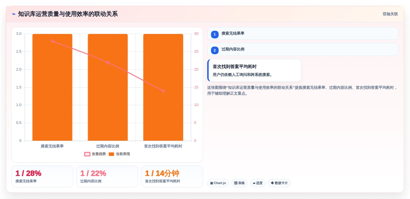Viewport: 410px width, 199px height.
Task: Click the 用户仍依赖人工询问和跨系统搜索 text
Action: coord(243,75)
